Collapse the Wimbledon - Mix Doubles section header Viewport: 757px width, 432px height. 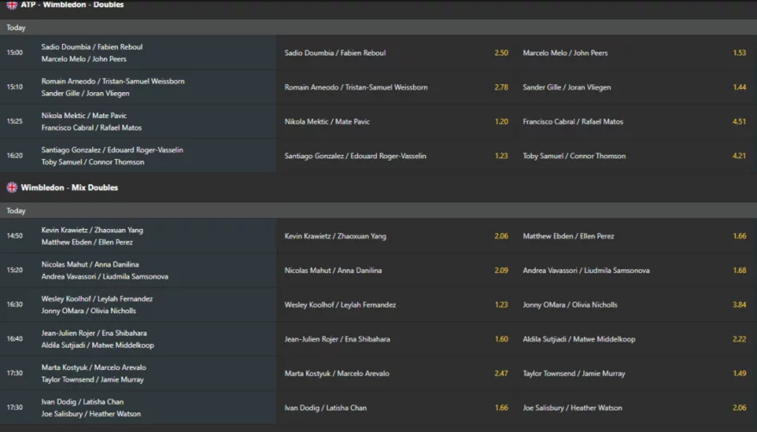click(378, 188)
